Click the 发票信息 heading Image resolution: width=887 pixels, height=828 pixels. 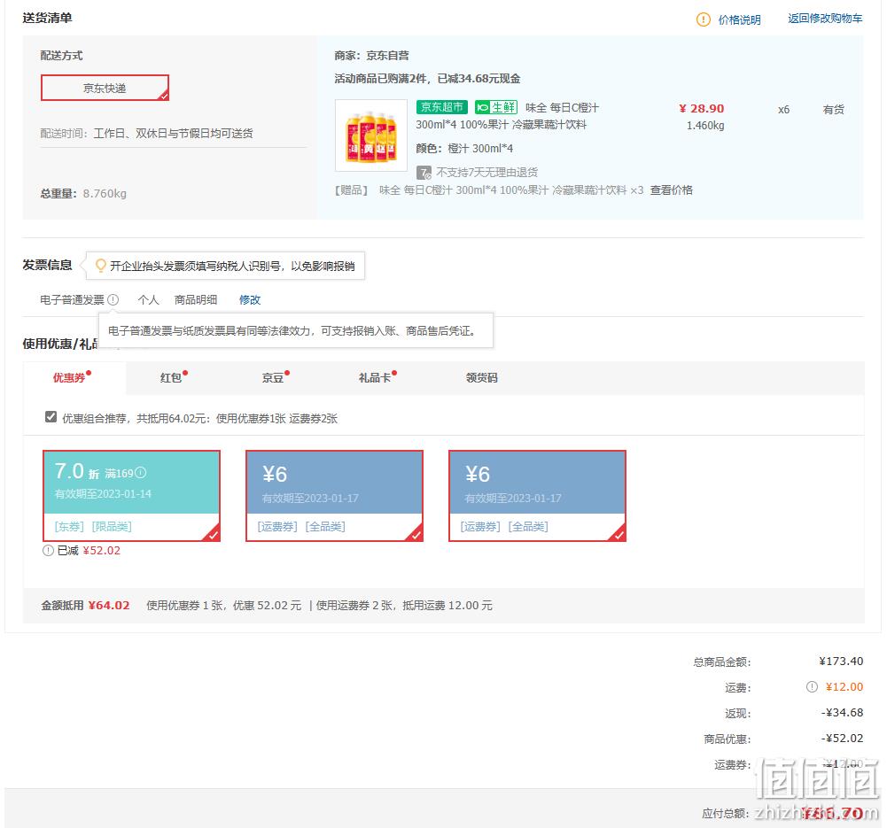pos(48,265)
